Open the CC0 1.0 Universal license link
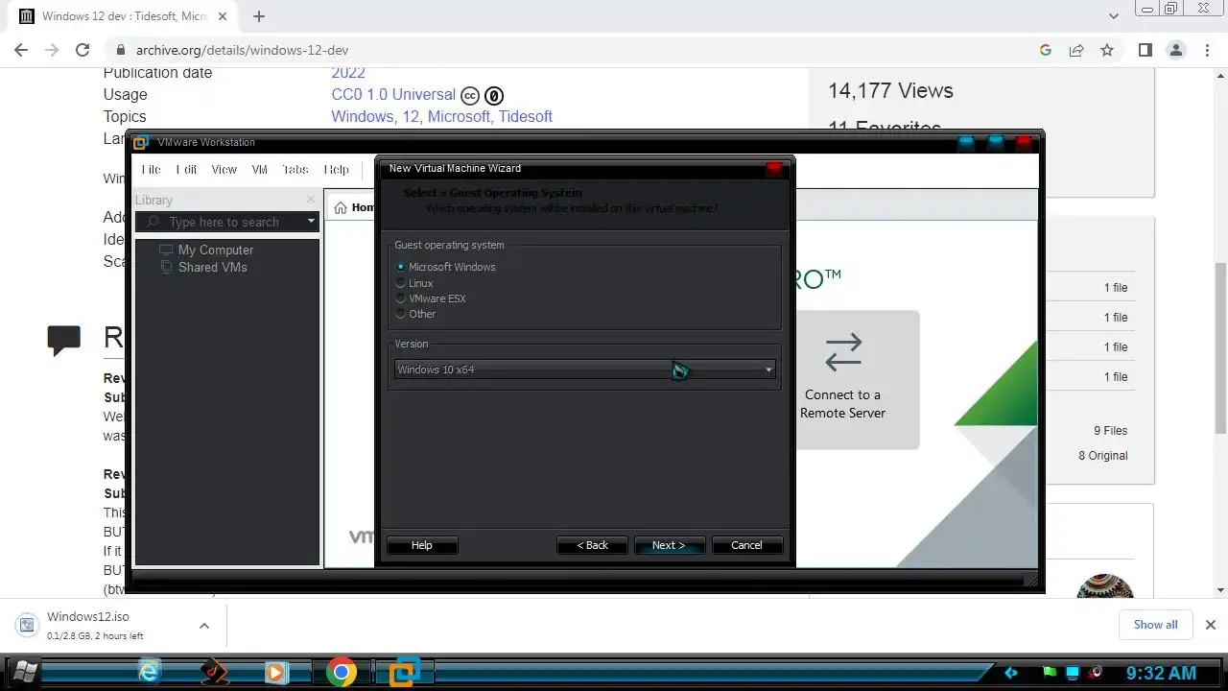Image resolution: width=1228 pixels, height=691 pixels. pyautogui.click(x=393, y=94)
